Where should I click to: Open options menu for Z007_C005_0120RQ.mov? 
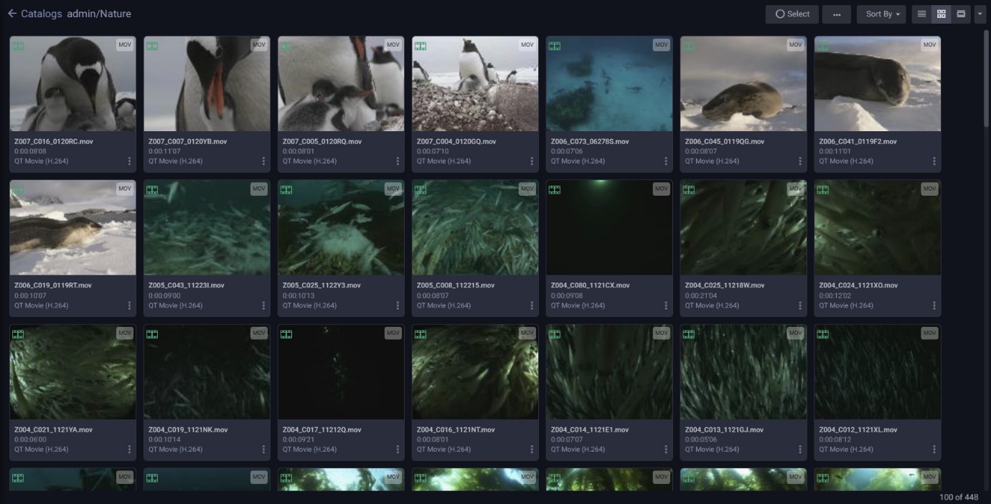click(x=398, y=161)
